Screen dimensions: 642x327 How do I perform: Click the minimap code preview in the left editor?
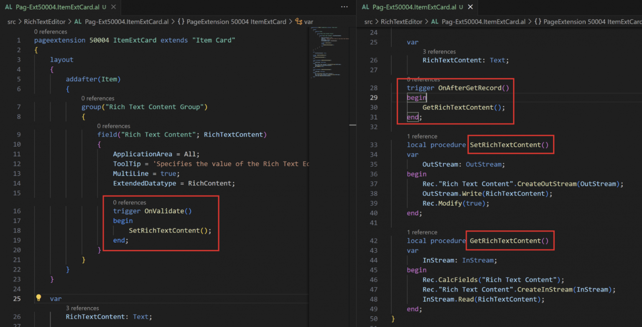(329, 54)
